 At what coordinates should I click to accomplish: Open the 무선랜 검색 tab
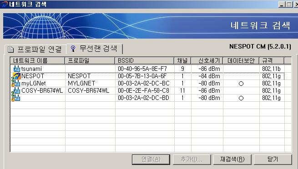click(x=94, y=49)
